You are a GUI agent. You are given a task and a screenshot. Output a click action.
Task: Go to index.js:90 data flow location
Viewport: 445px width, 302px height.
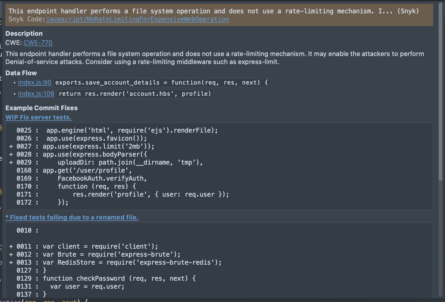(35, 82)
